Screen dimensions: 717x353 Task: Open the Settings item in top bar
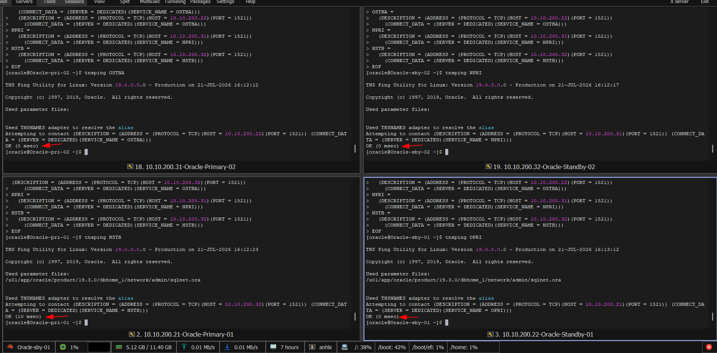tap(225, 2)
